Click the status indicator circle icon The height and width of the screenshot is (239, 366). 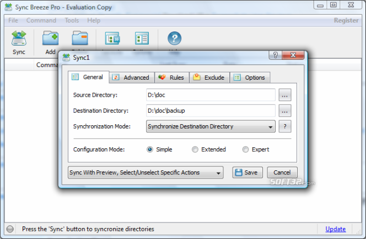(x=10, y=229)
